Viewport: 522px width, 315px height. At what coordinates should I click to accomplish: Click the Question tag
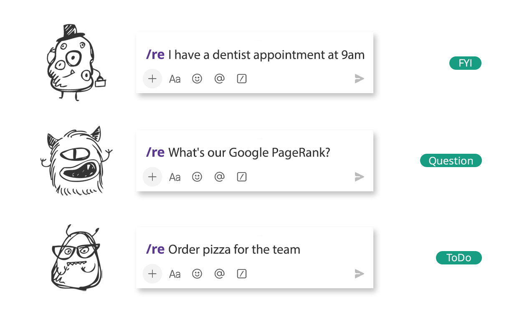(451, 161)
